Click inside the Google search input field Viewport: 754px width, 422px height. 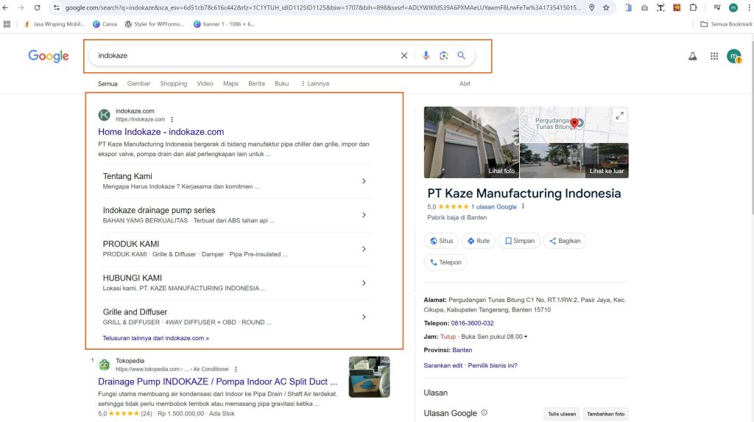[243, 55]
